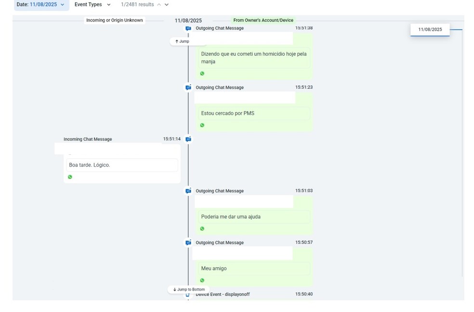Click WhatsApp icon under 'Estou cercado por PMS'
474x312 pixels.
pos(202,125)
